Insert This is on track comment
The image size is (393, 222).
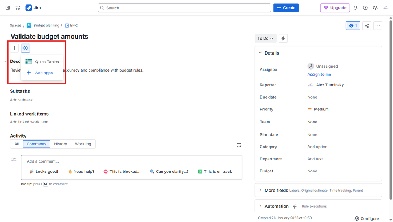tap(215, 171)
